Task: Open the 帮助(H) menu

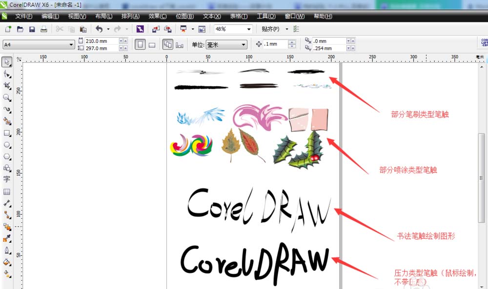Action: click(x=323, y=16)
